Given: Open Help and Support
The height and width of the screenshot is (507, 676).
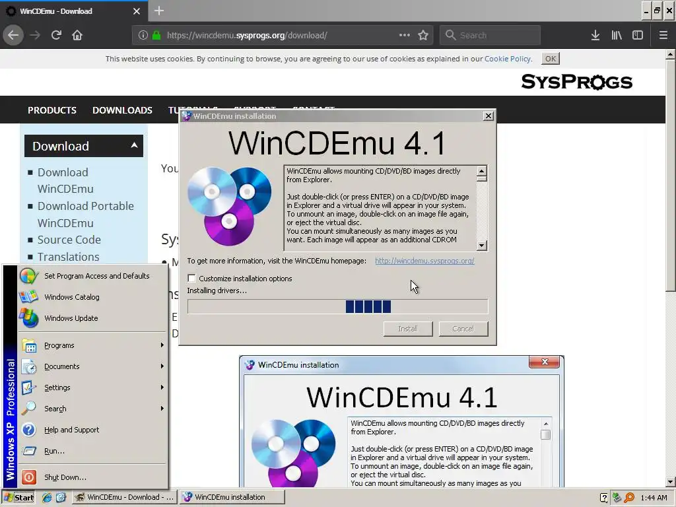Looking at the screenshot, I should tap(92, 430).
